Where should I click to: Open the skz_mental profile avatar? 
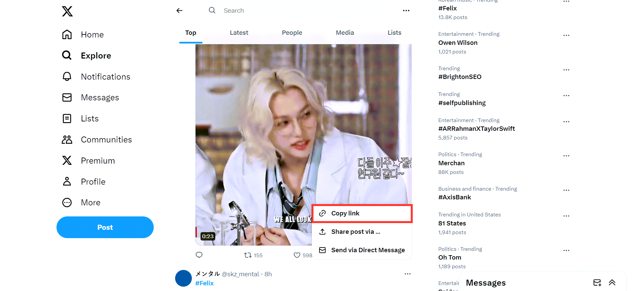point(183,278)
